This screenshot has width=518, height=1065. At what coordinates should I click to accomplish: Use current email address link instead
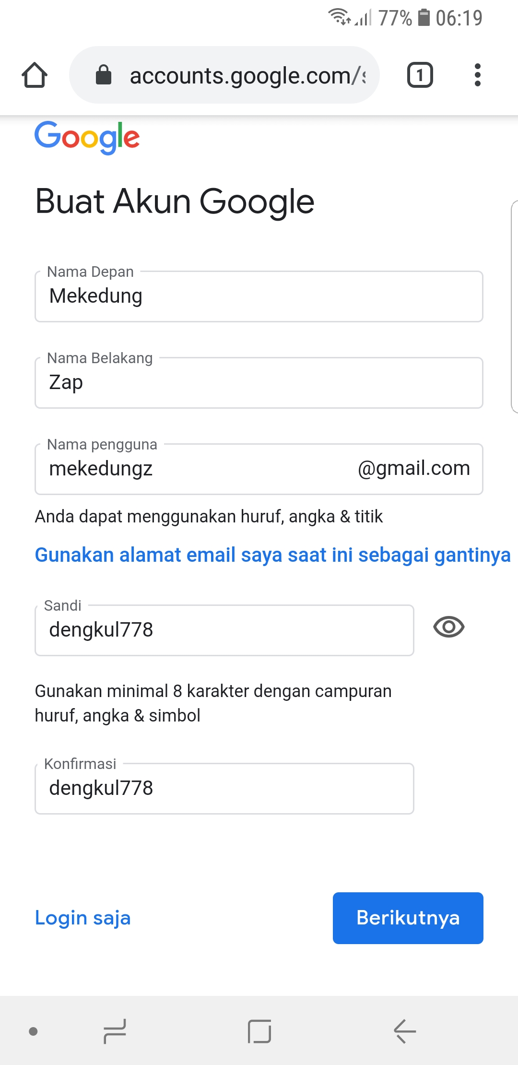coord(272,555)
